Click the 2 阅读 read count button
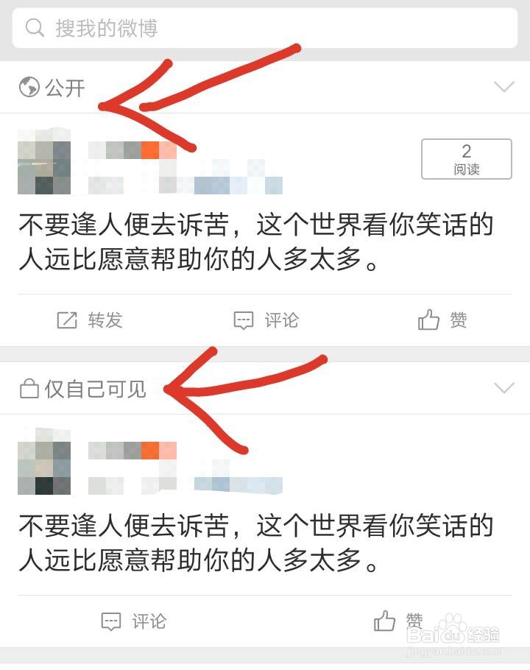The width and height of the screenshot is (530, 670). 467,159
